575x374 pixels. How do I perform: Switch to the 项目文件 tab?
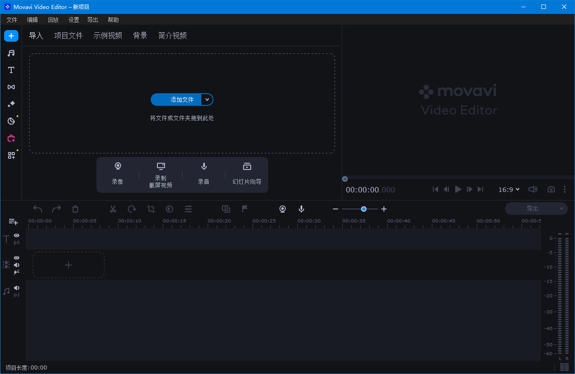(69, 36)
